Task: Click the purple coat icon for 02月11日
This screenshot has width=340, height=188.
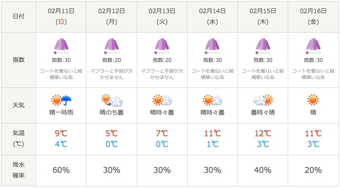Action: tap(61, 44)
